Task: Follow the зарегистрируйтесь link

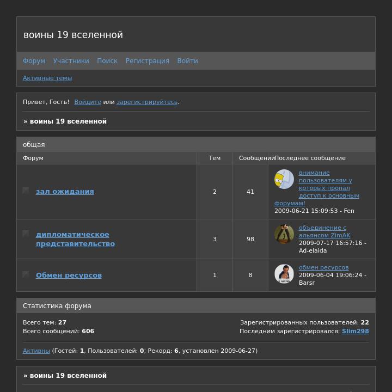Action: click(147, 102)
